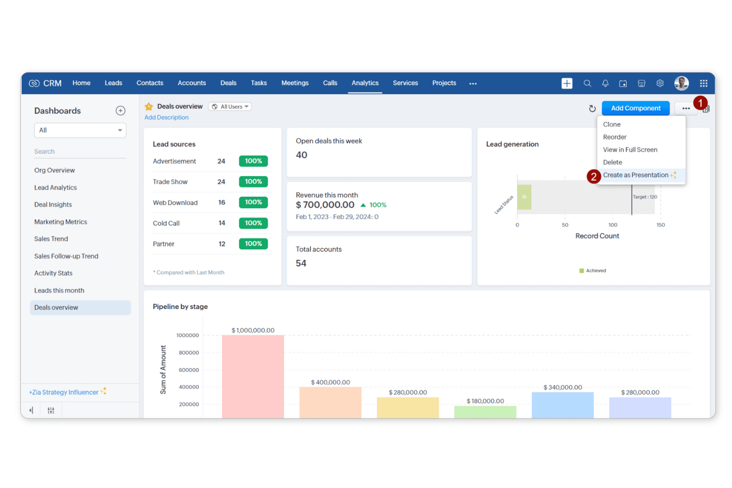Image resolution: width=732 pixels, height=488 pixels.
Task: Refresh the dashboard with reload icon
Action: tap(592, 108)
